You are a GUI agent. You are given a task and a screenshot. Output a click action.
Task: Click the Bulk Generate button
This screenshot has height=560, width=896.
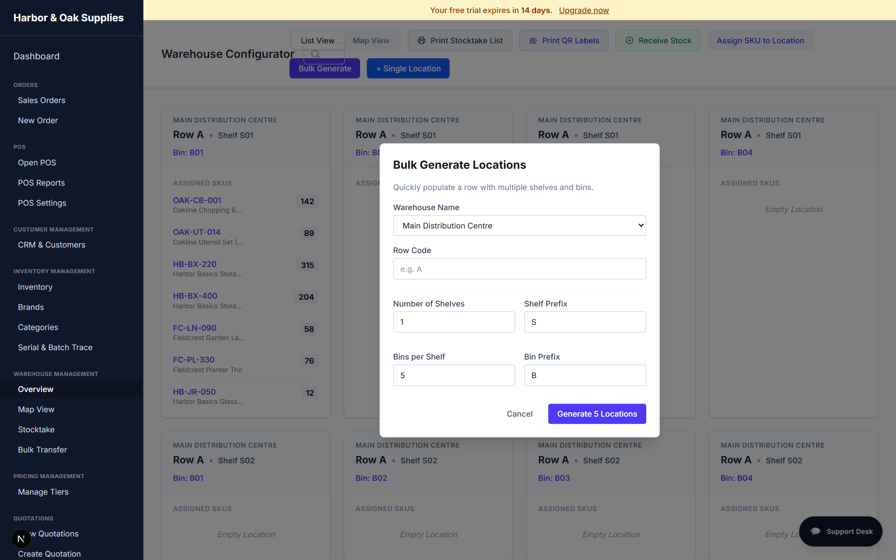(325, 68)
